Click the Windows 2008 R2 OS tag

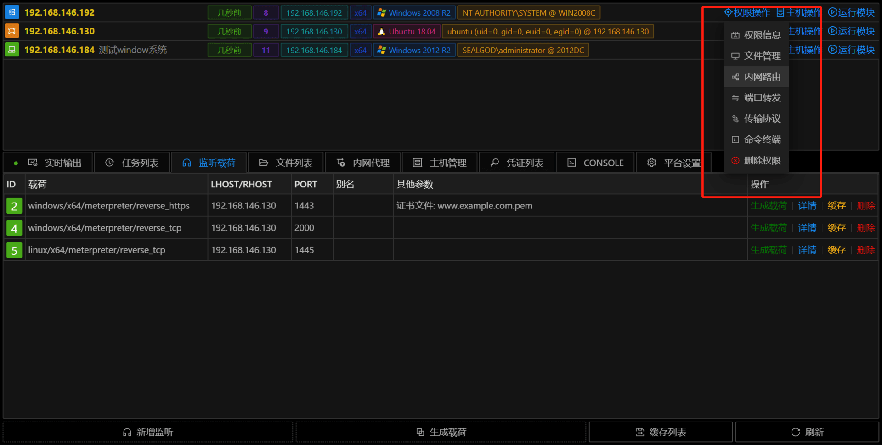[x=414, y=12]
